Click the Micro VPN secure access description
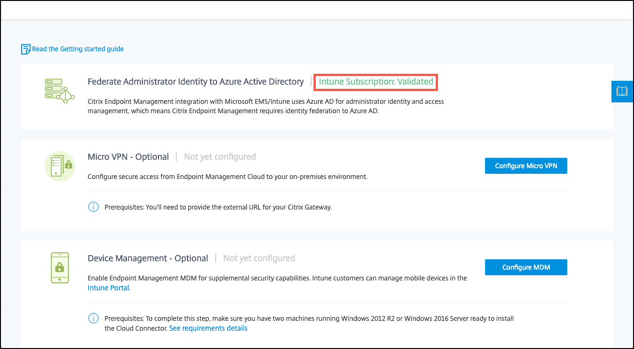This screenshot has height=349, width=634. click(227, 177)
